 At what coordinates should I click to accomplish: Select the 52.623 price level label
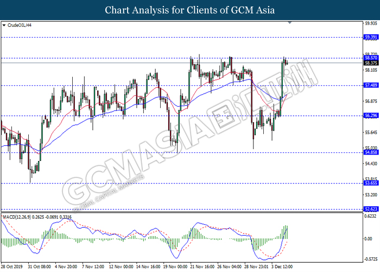click(x=371, y=209)
